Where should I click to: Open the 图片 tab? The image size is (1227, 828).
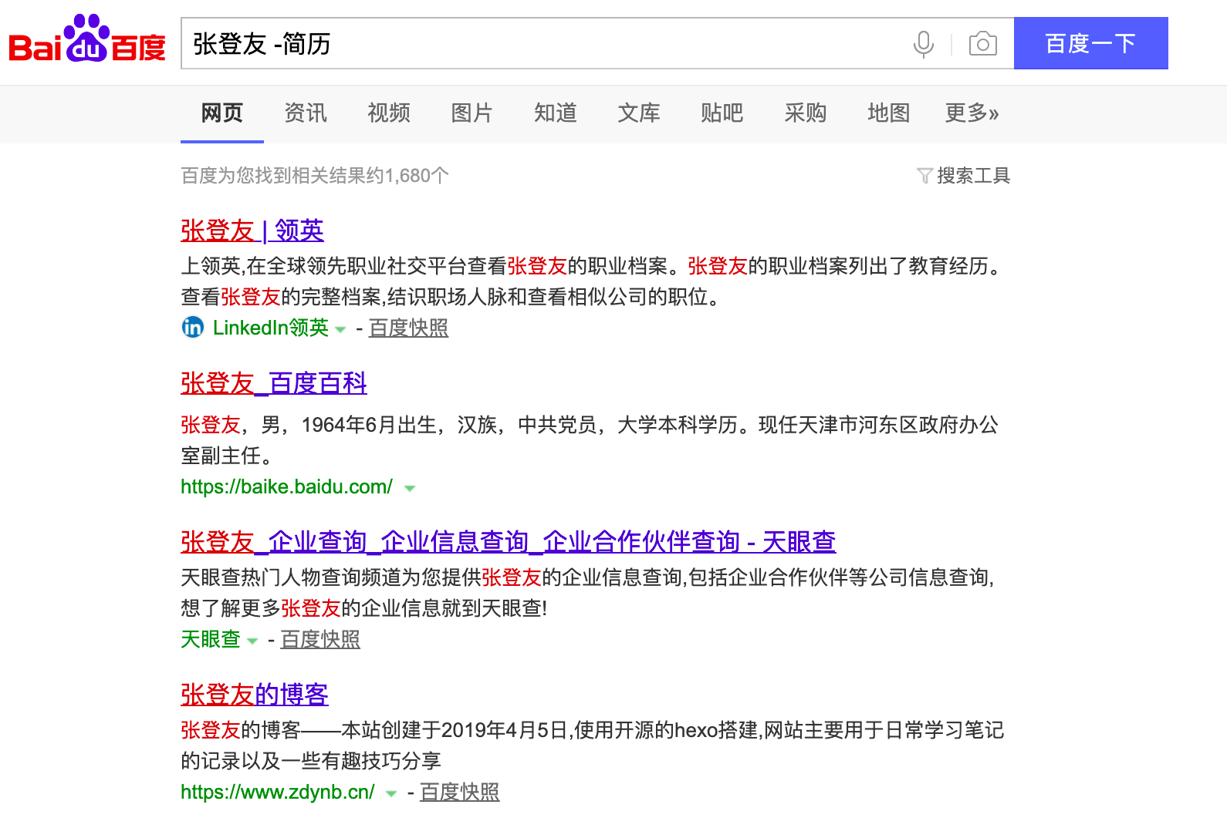click(472, 113)
